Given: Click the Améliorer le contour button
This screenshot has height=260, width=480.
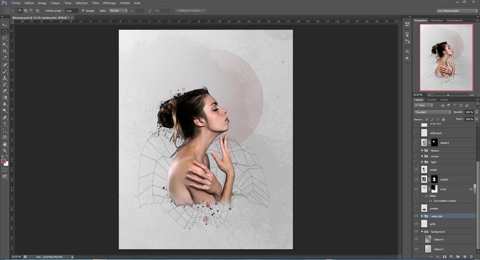Looking at the screenshot, I should (191, 11).
